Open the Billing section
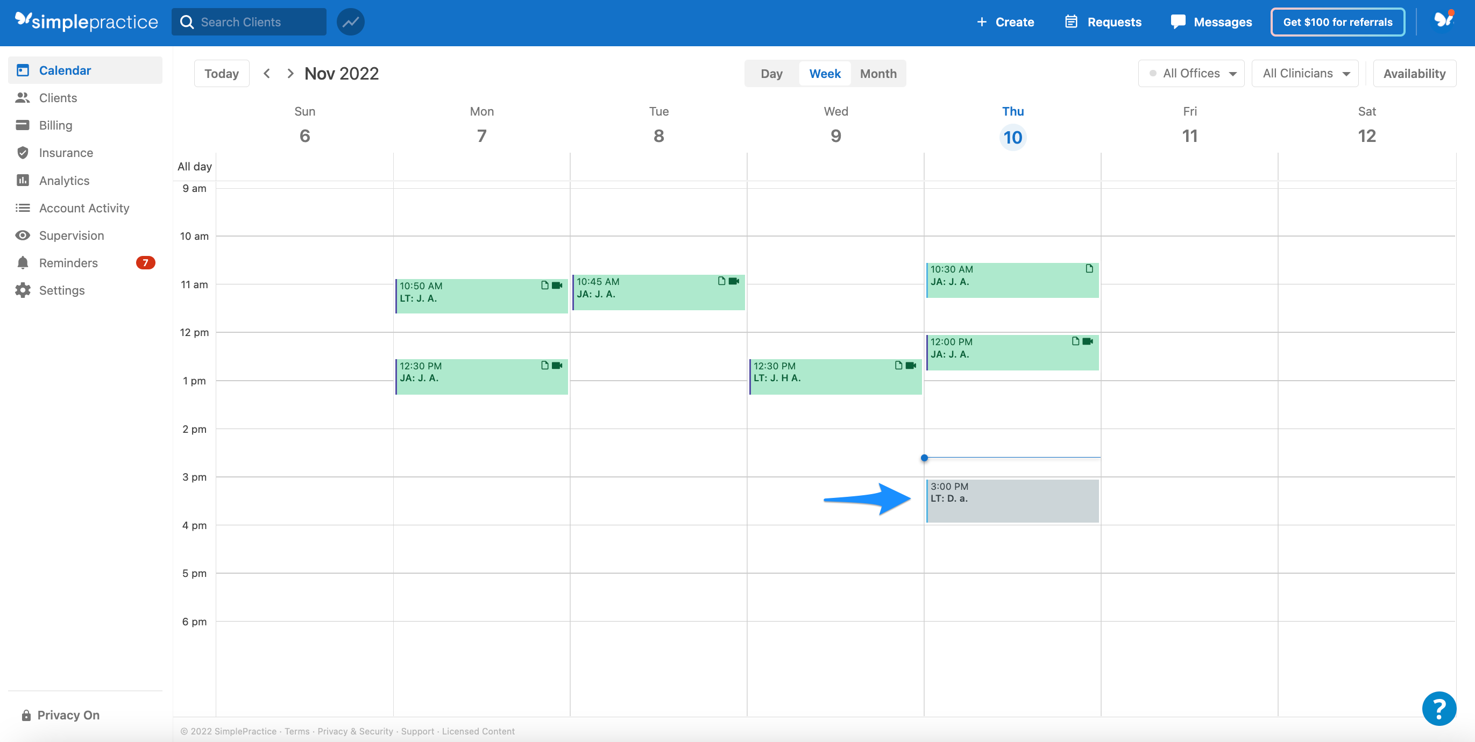Screen dimensions: 1475x742 [57, 125]
